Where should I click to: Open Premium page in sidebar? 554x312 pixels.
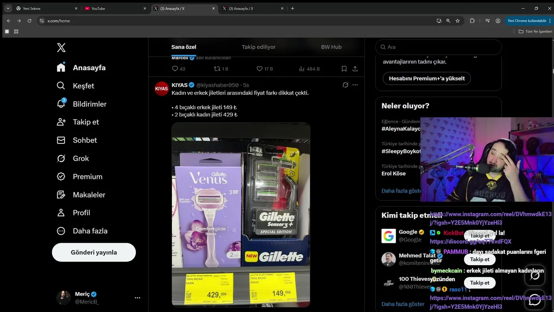pos(80,176)
